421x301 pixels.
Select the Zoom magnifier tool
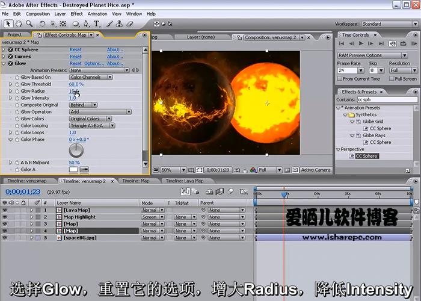[29, 24]
